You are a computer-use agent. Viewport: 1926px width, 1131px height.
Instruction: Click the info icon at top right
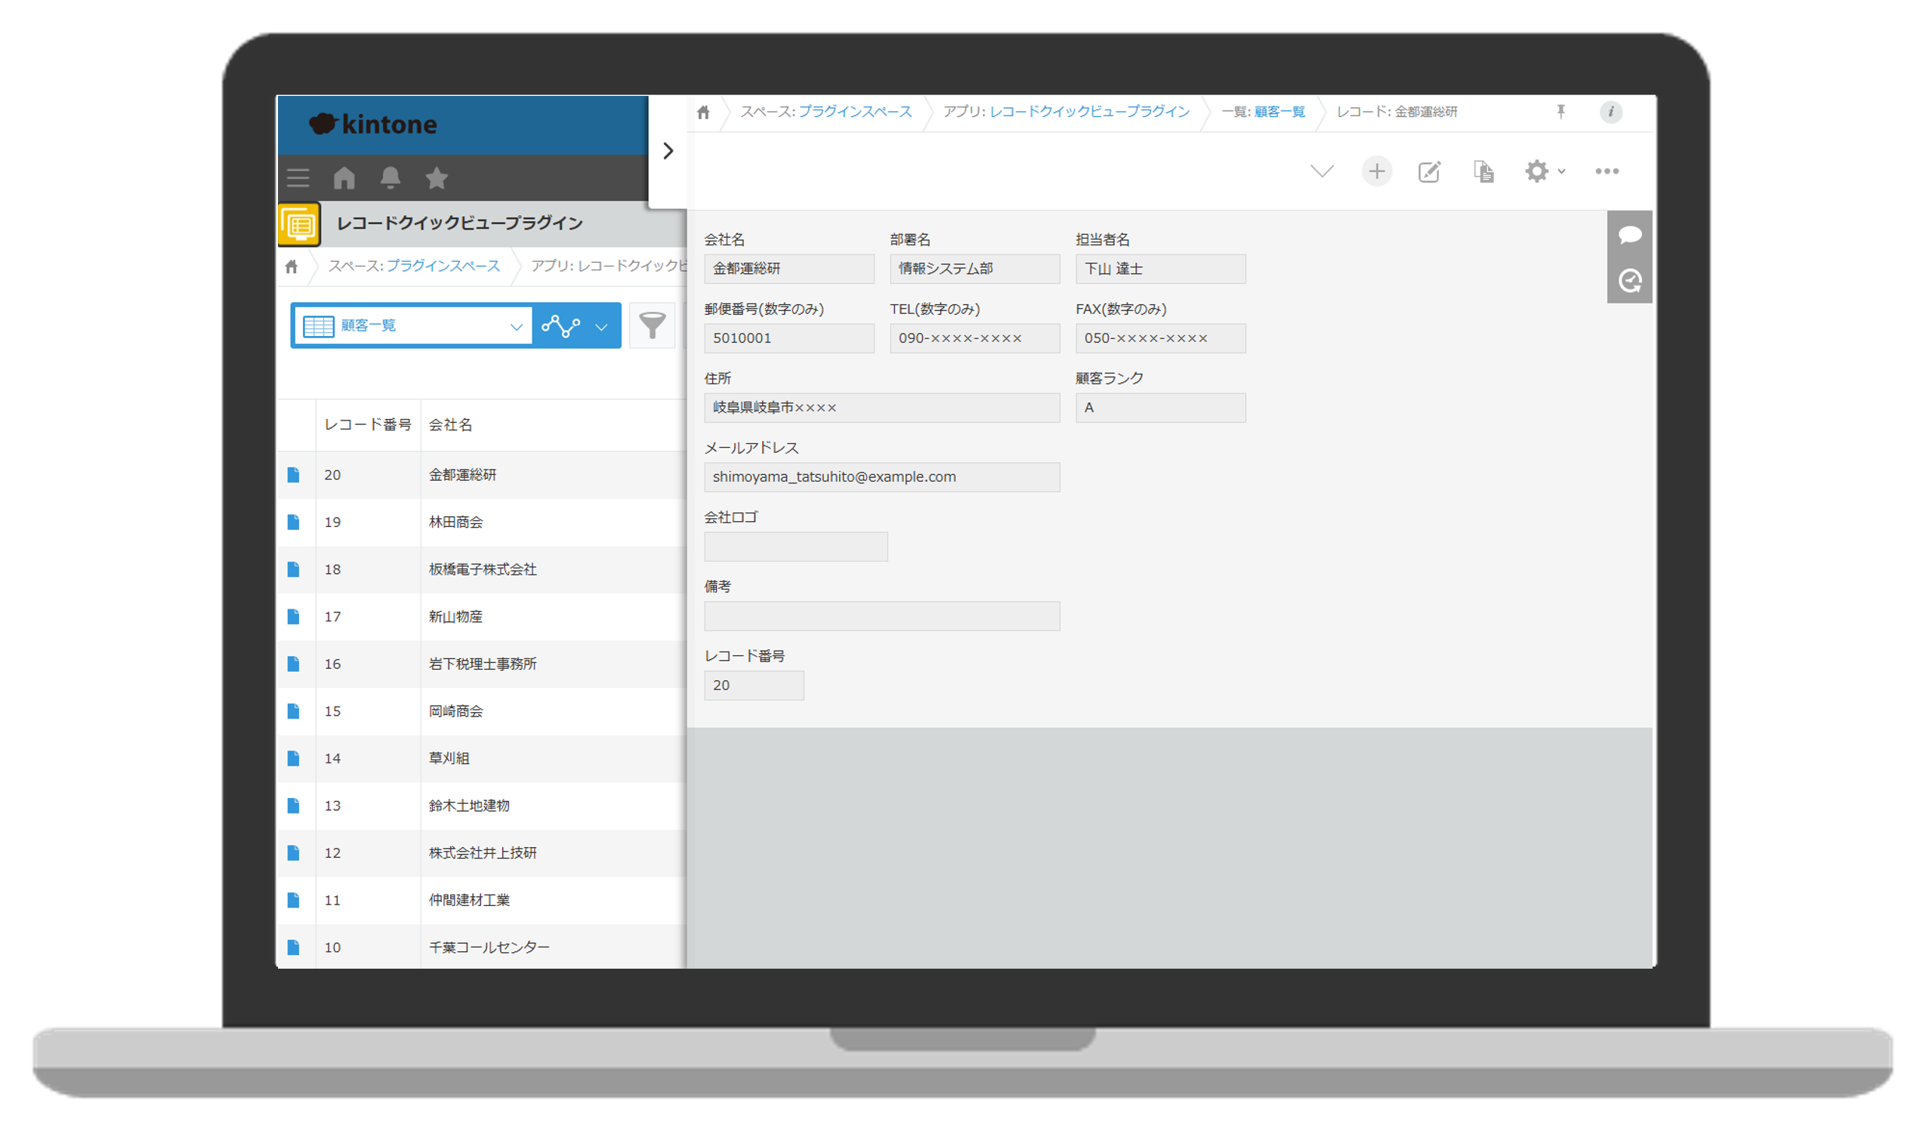(1610, 112)
